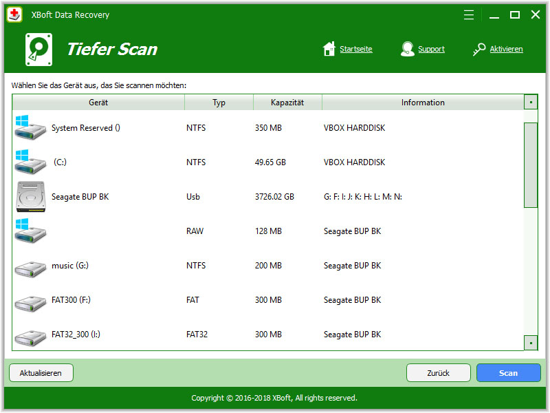This screenshot has width=550, height=413.
Task: Click the G: F: I: J: K: drive letters
Action: coord(363,197)
